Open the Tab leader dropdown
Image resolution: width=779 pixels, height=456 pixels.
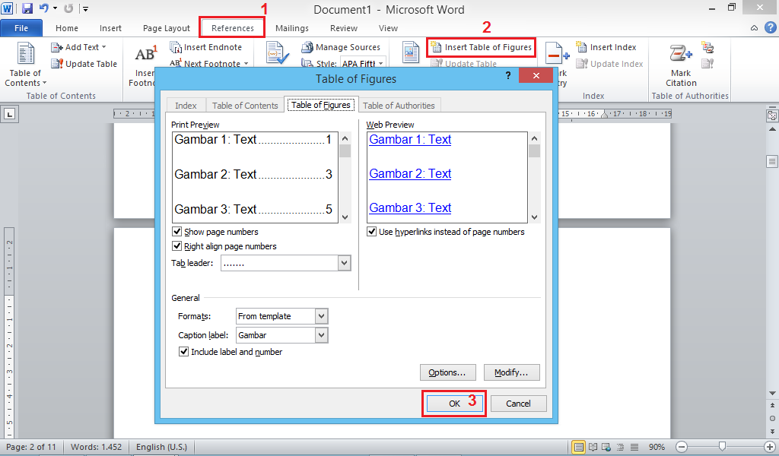point(345,262)
